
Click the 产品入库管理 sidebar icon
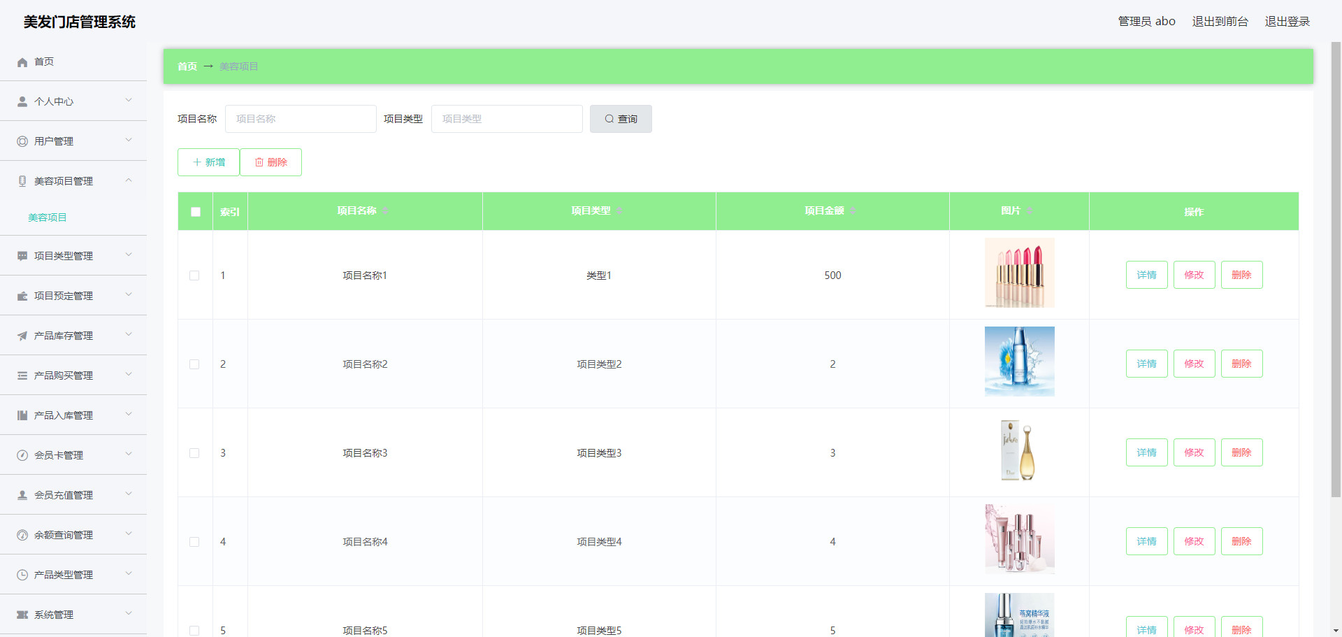pyautogui.click(x=22, y=415)
